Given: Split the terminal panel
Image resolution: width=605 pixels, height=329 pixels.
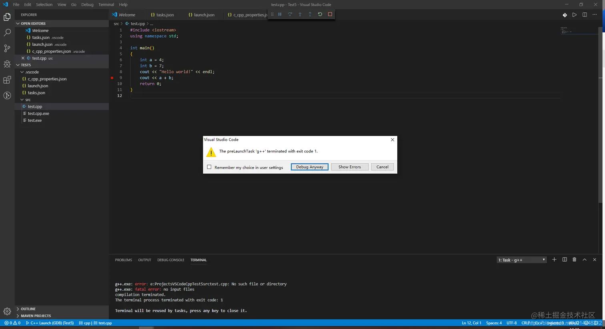Looking at the screenshot, I should tap(565, 260).
